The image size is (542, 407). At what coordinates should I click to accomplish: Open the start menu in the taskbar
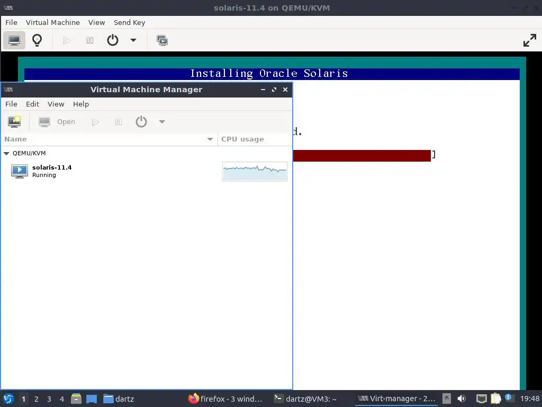[x=8, y=399]
